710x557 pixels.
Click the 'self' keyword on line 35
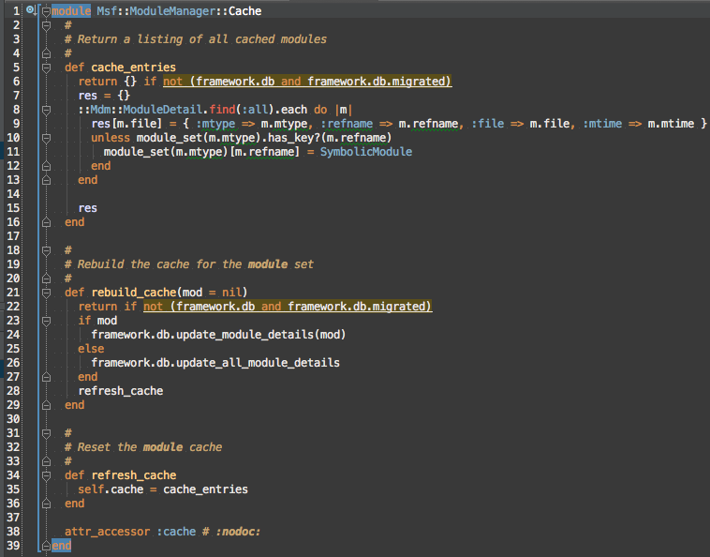(x=91, y=489)
